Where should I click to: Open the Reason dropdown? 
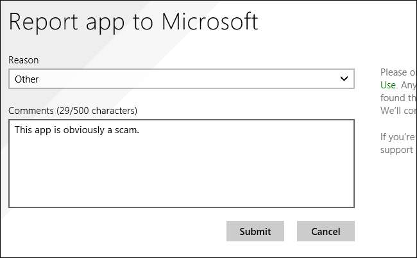(181, 79)
